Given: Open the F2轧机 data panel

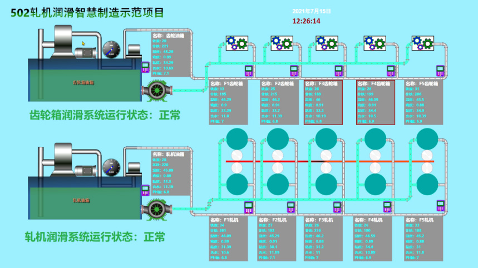Looking at the screenshot, I should click(276, 239).
